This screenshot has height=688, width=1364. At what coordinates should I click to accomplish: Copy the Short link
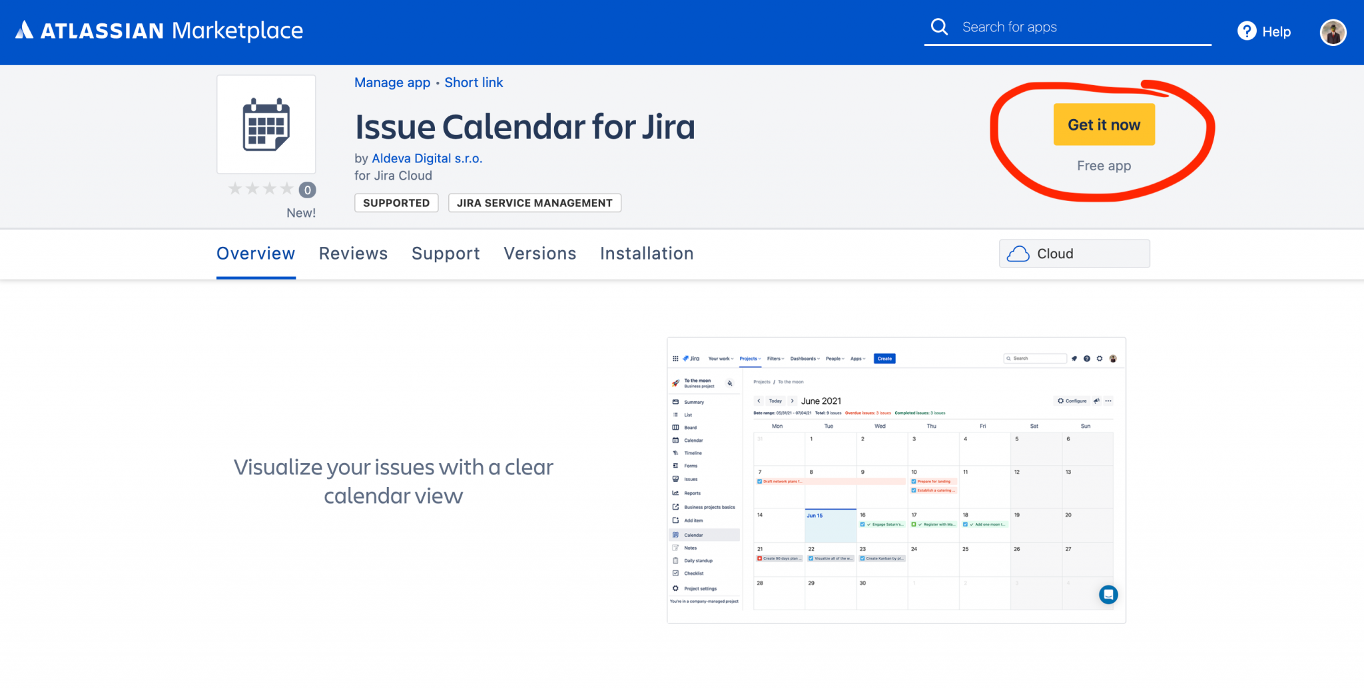[474, 83]
